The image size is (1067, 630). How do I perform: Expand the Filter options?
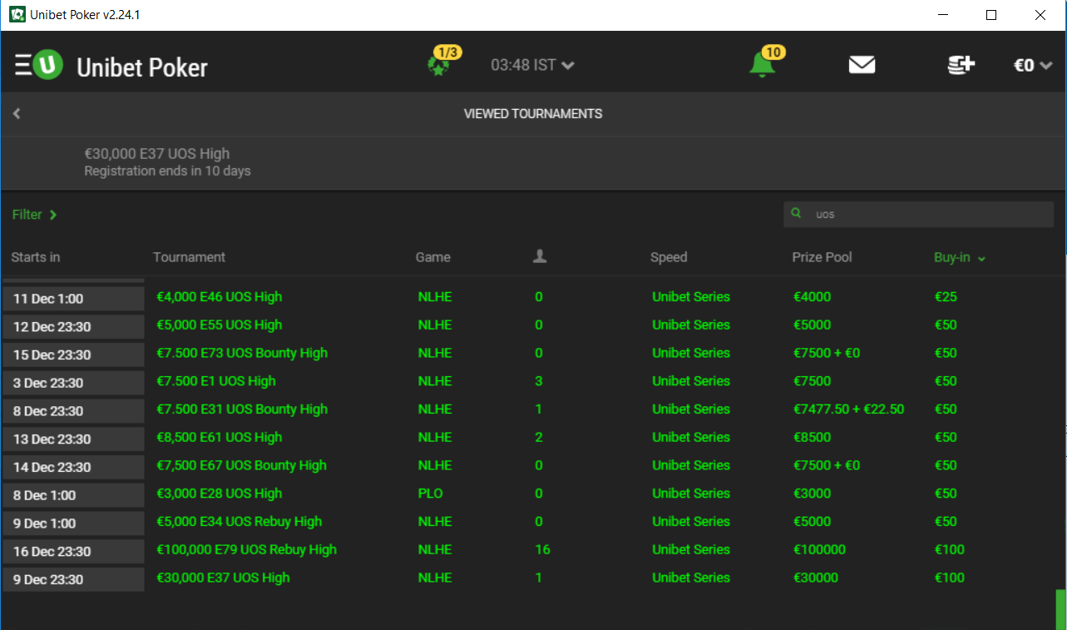coord(34,215)
